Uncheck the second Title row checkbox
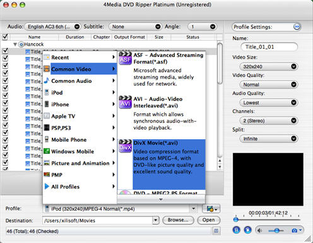The image size is (313, 243). [x=5, y=58]
